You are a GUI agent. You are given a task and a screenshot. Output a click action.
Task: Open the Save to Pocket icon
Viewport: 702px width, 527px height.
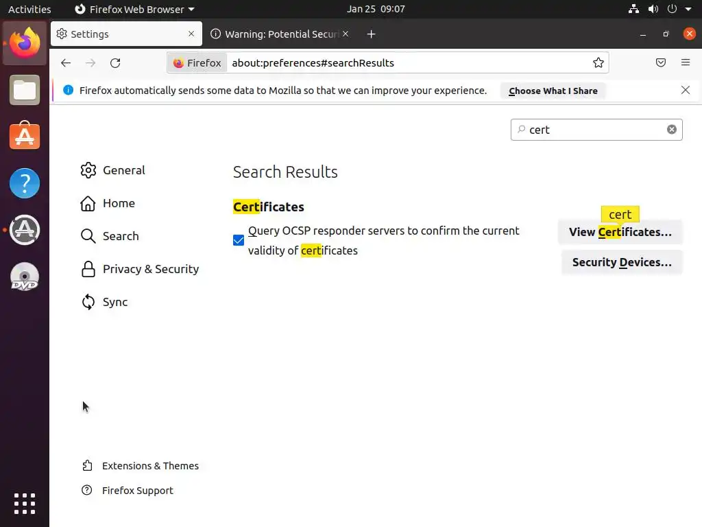[x=661, y=63]
